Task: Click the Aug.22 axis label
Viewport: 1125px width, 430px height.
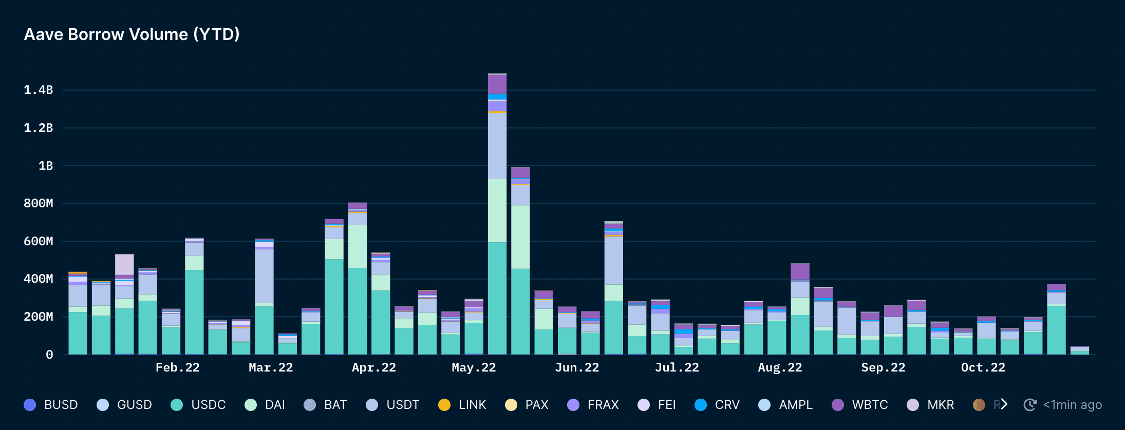Action: coord(780,367)
